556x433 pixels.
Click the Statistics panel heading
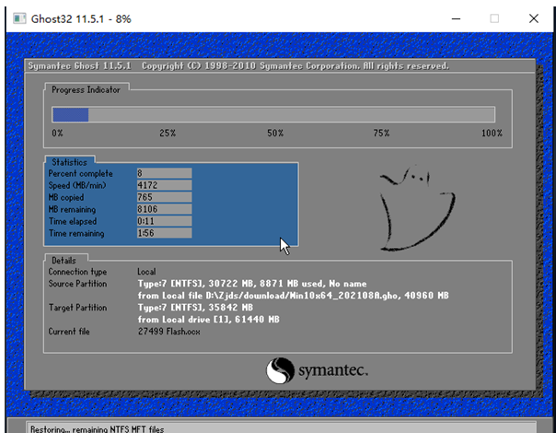pyautogui.click(x=69, y=162)
